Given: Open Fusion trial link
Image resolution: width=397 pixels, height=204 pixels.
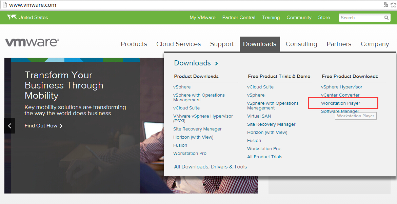Looking at the screenshot, I should point(254,141).
